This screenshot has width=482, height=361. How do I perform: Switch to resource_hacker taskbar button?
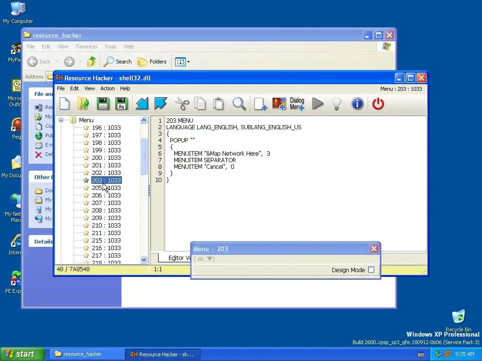pos(86,354)
